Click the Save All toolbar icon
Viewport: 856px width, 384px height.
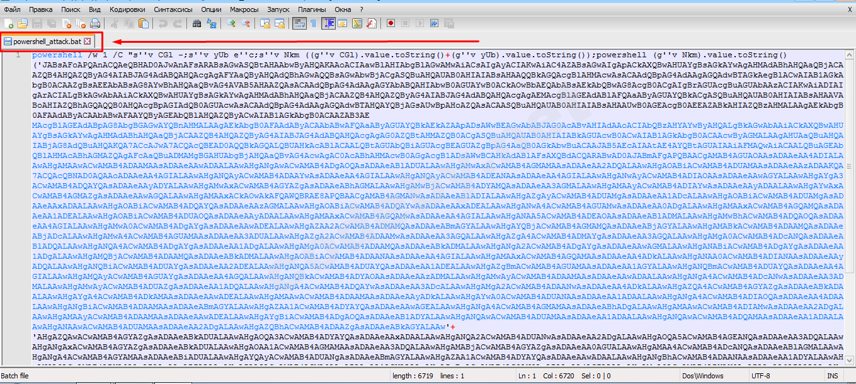click(x=51, y=23)
